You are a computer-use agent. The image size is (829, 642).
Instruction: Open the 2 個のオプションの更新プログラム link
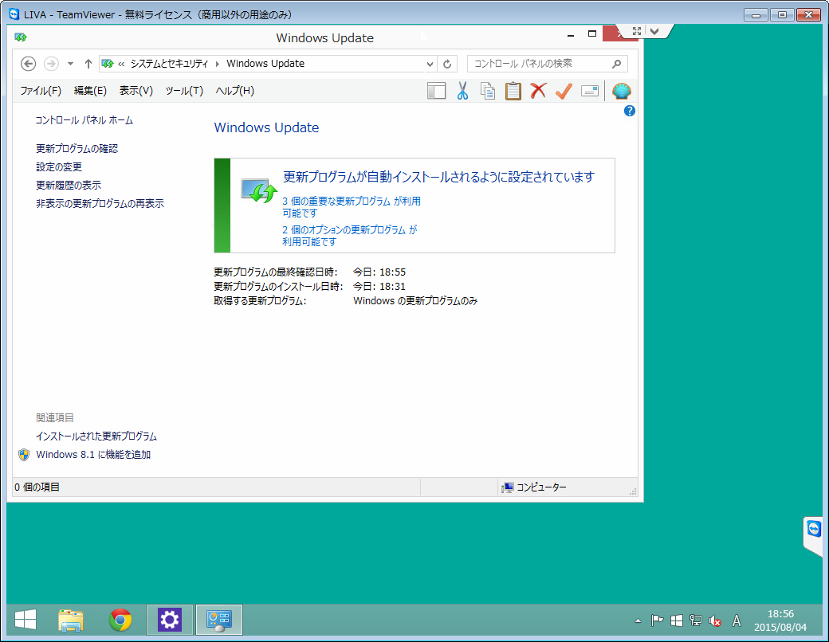[349, 236]
